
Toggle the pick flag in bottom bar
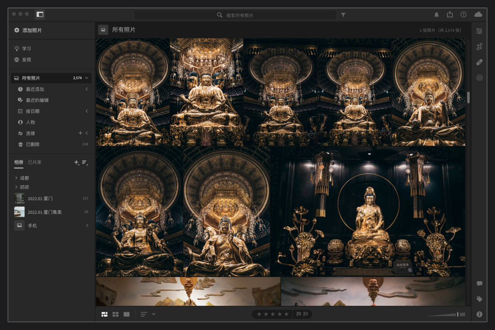coord(299,314)
